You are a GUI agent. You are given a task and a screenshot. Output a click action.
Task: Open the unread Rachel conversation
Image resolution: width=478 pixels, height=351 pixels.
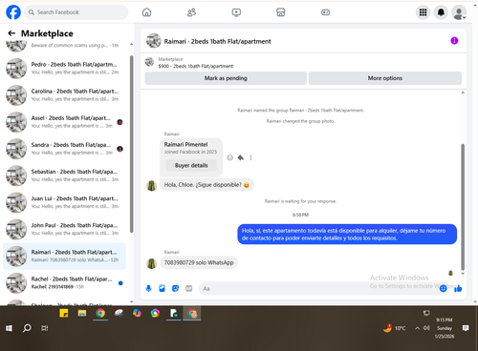64,282
